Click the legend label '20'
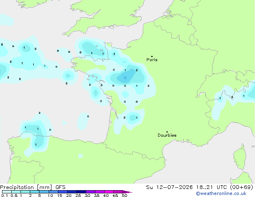The height and width of the screenshot is (197, 255). (x=69, y=195)
